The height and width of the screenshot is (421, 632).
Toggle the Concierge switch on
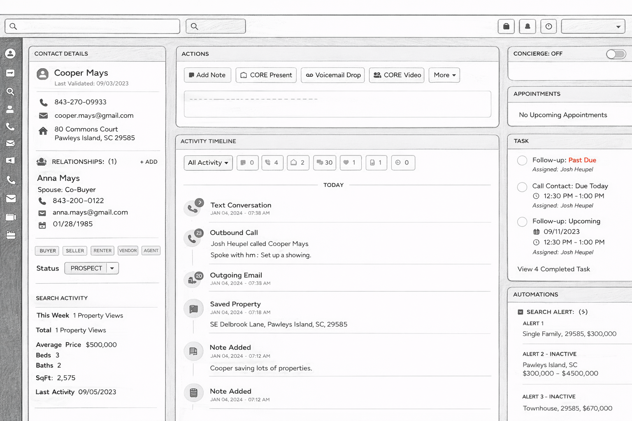pyautogui.click(x=616, y=54)
